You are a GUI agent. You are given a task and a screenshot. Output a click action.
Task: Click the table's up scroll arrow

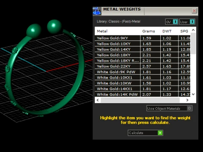(x=193, y=30)
